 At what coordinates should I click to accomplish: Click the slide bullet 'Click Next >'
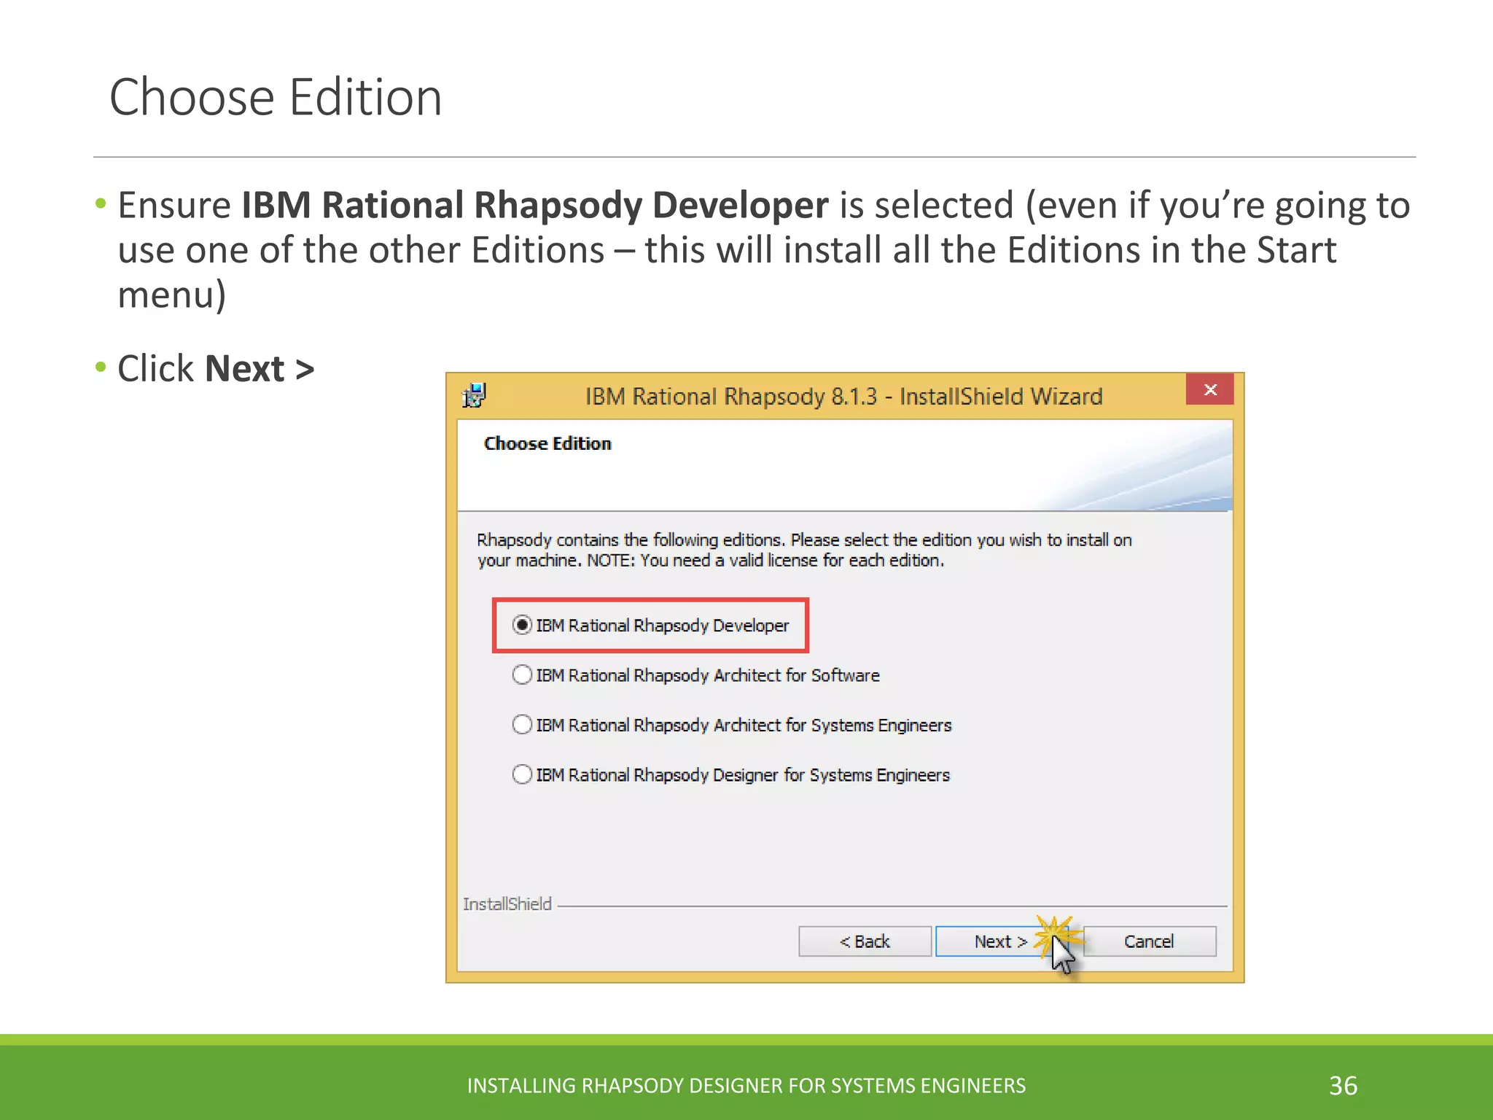click(x=216, y=368)
